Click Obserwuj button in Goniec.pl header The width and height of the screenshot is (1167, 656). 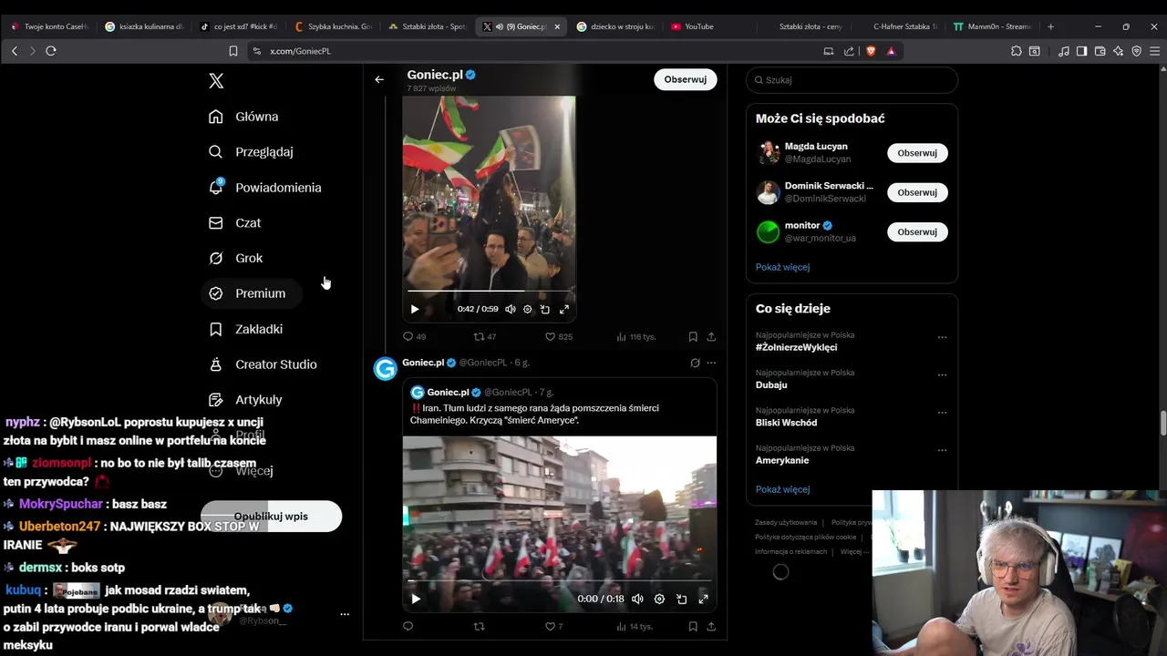click(686, 80)
